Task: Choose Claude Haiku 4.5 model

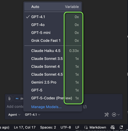Action: (x=53, y=51)
